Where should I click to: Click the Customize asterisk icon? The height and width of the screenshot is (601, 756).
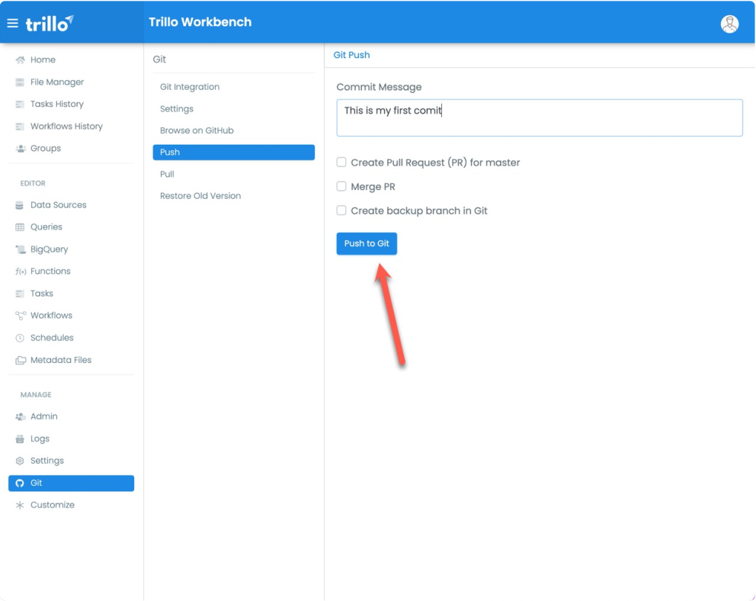(x=20, y=506)
